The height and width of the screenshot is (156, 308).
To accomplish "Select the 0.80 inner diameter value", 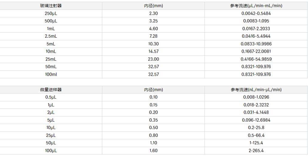I will coord(153,135).
